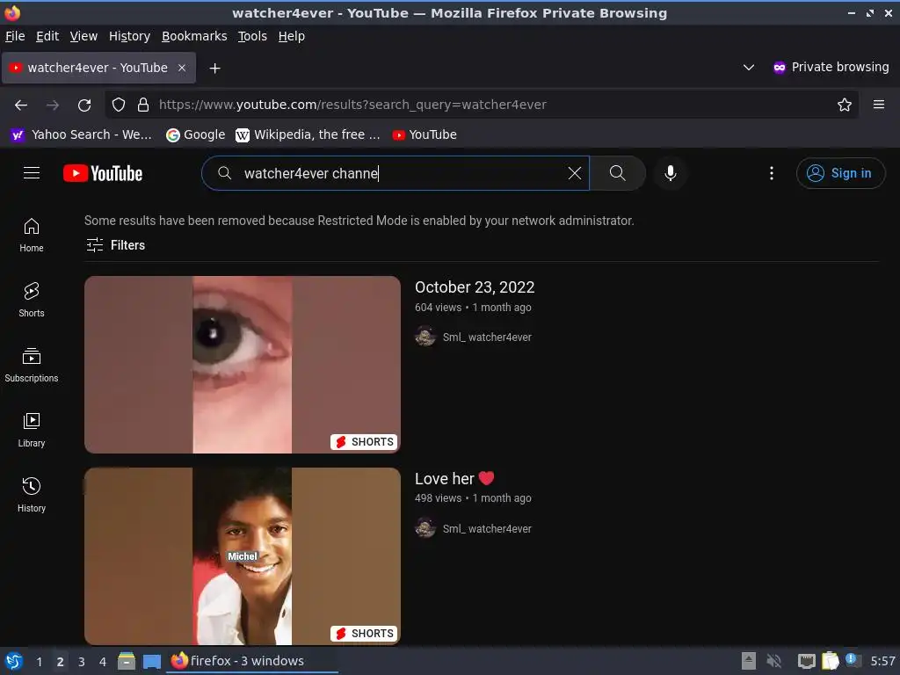This screenshot has width=900, height=675.
Task: Expand the list all tabs chevron
Action: (749, 67)
